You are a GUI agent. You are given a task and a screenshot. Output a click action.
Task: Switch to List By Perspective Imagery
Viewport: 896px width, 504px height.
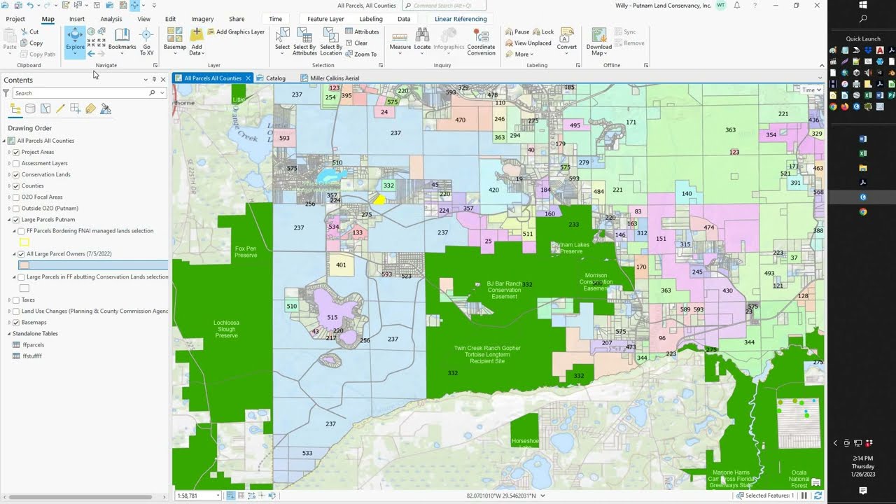coord(106,108)
